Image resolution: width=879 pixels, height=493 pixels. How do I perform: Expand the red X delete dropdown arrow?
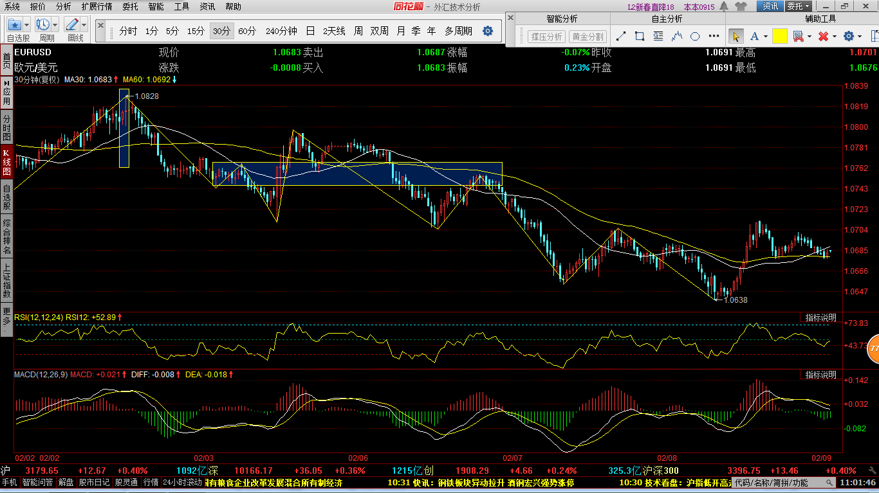point(834,37)
